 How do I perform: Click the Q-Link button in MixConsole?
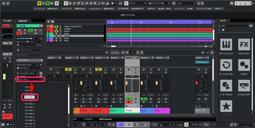pos(115,53)
